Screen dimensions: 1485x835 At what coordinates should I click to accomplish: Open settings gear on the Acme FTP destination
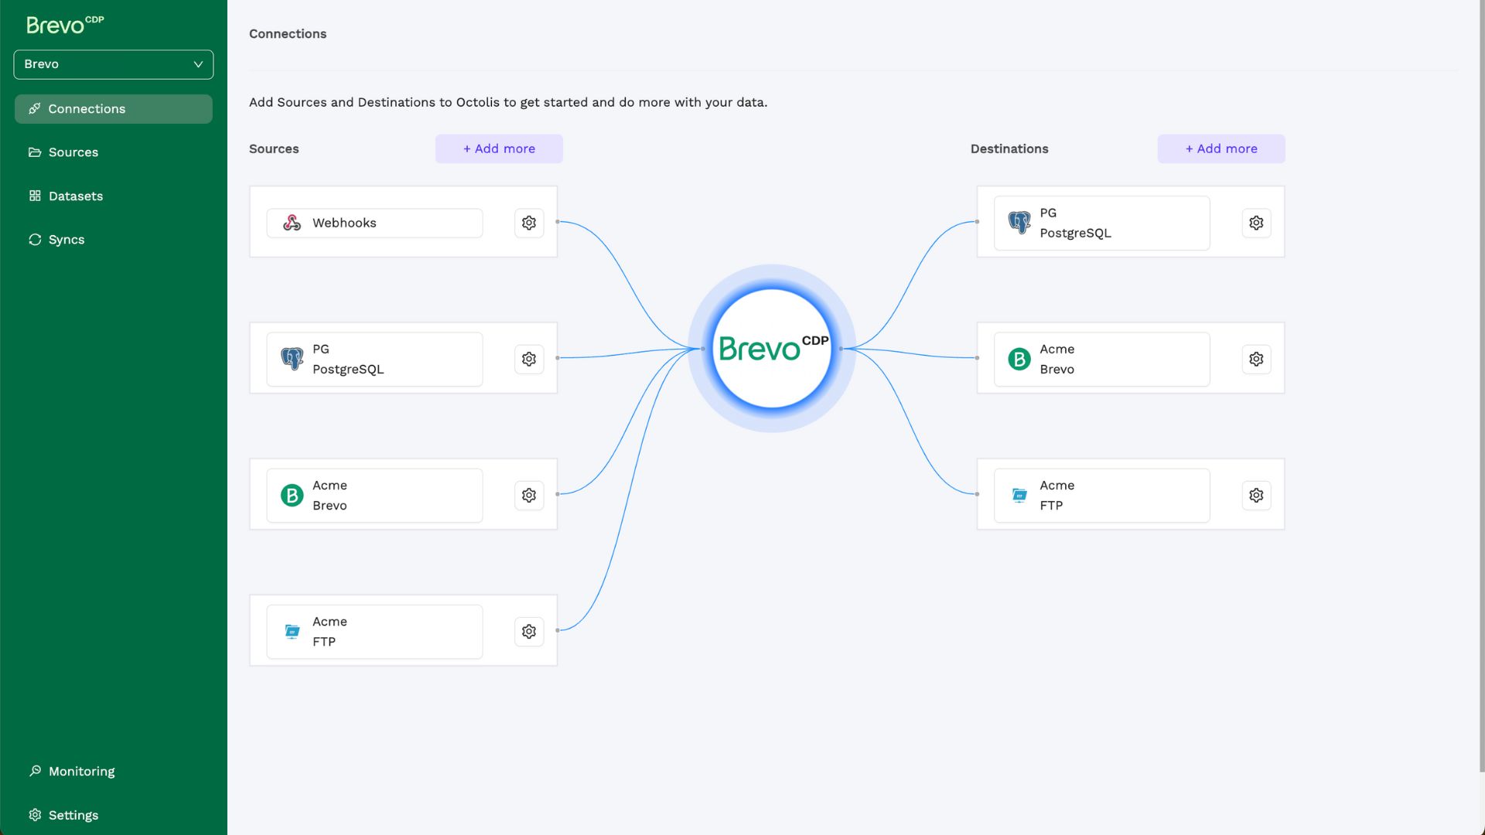pyautogui.click(x=1256, y=495)
